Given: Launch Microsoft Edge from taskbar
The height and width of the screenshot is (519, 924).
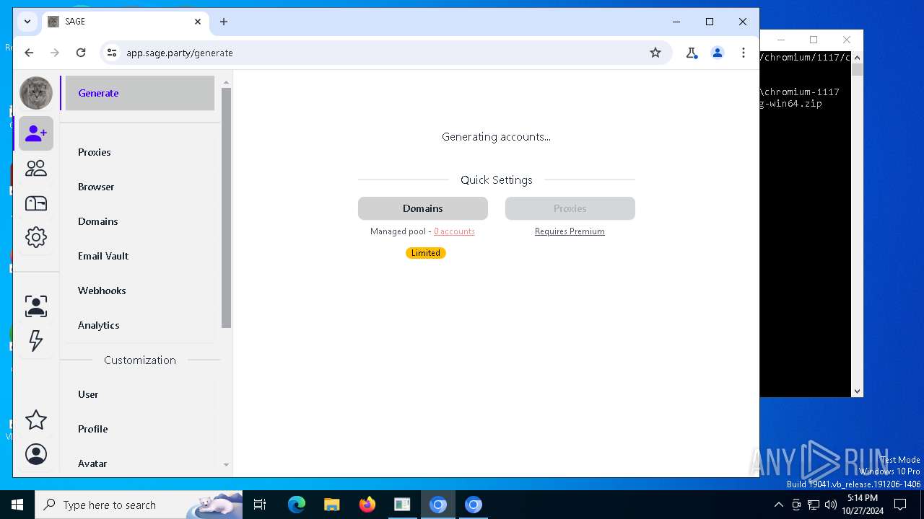Looking at the screenshot, I should point(297,505).
